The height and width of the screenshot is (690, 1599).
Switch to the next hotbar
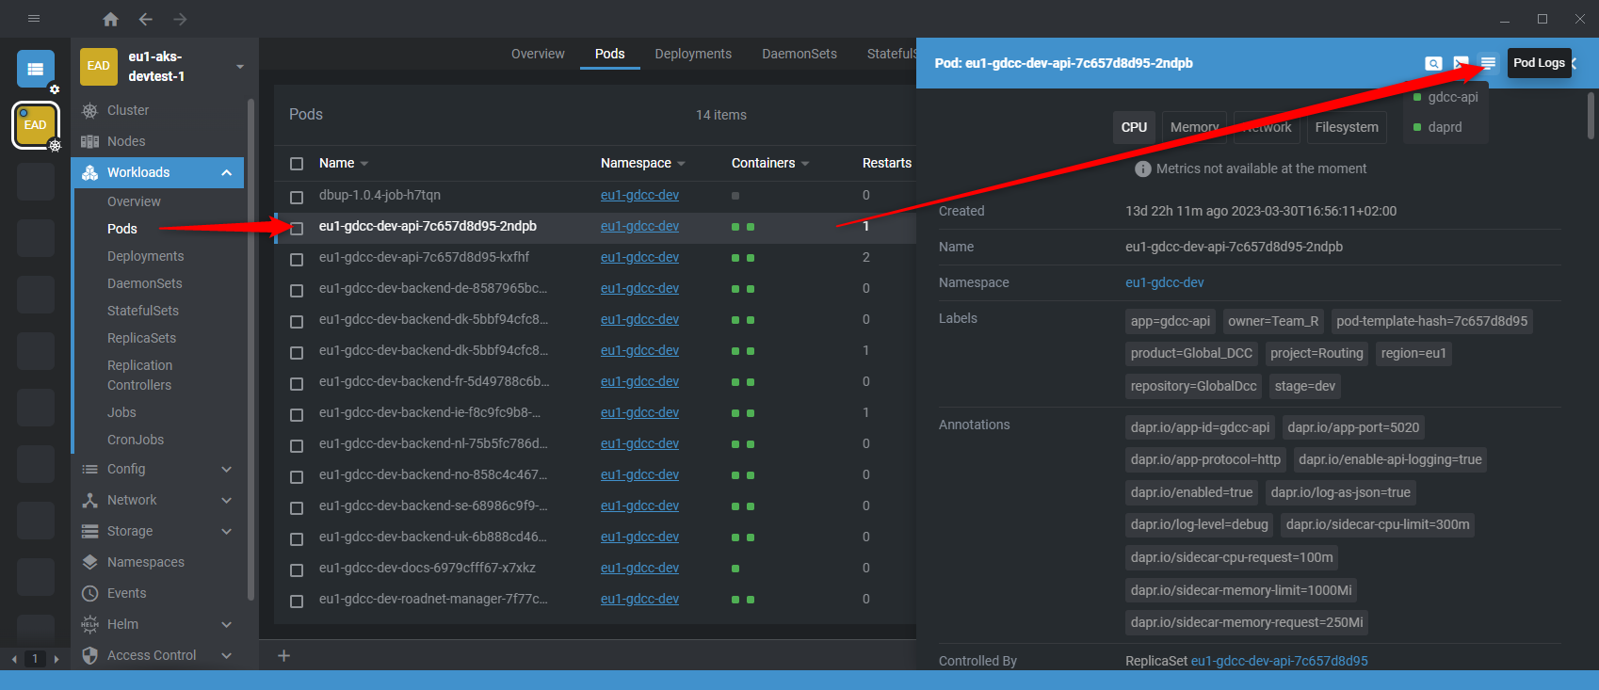coord(57,659)
